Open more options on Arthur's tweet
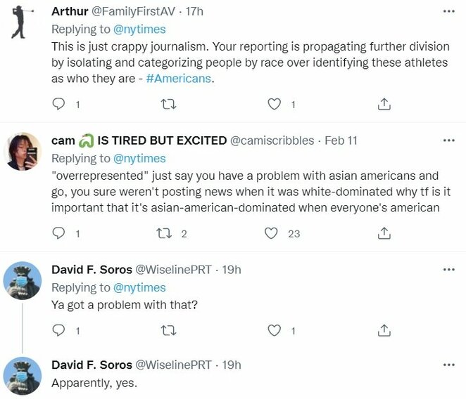This screenshot has height=399, width=466. coord(448,12)
